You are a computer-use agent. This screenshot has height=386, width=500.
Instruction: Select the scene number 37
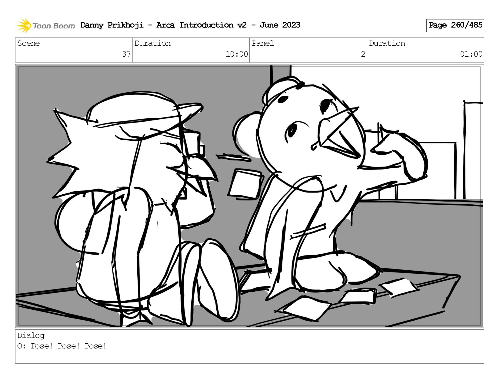(126, 54)
